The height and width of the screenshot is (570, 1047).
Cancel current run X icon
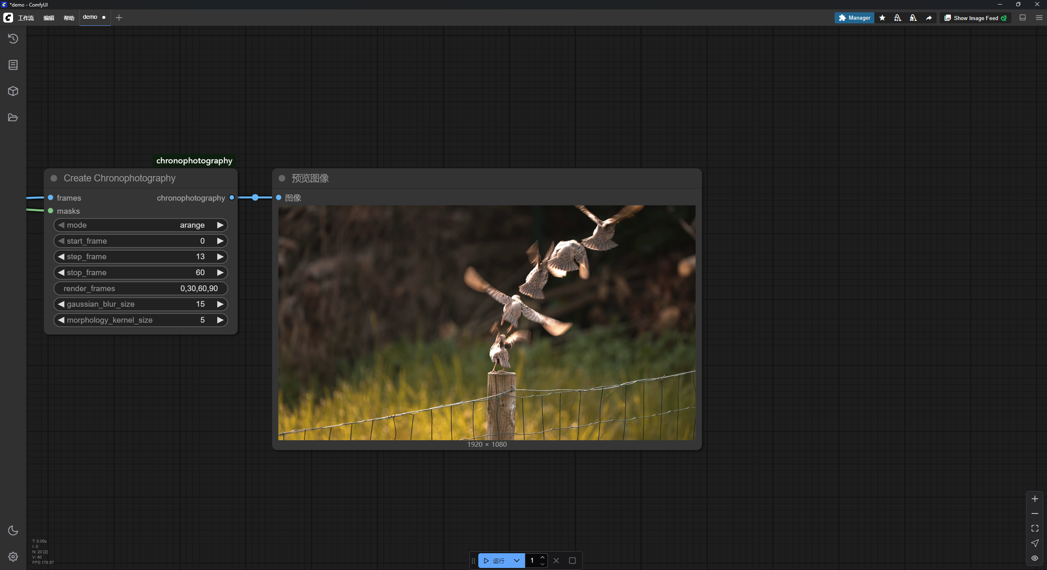click(556, 561)
